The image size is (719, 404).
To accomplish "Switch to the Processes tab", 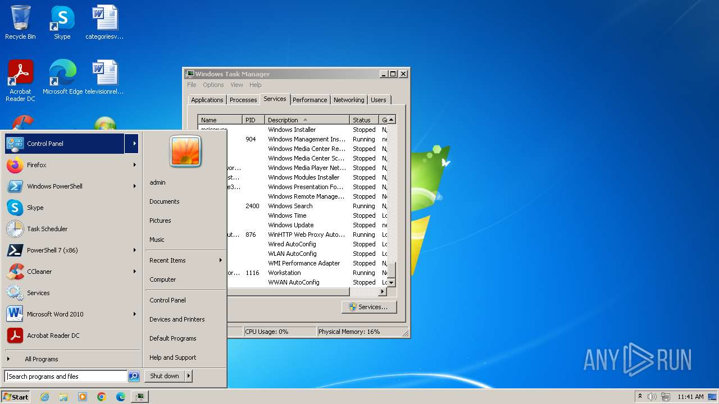I will (x=243, y=100).
